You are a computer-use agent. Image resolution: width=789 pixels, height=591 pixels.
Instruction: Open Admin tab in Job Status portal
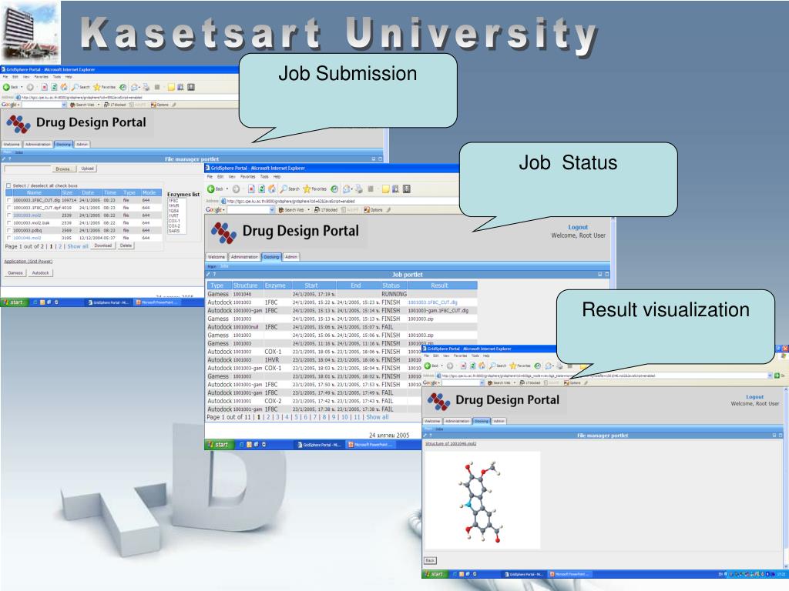click(290, 257)
